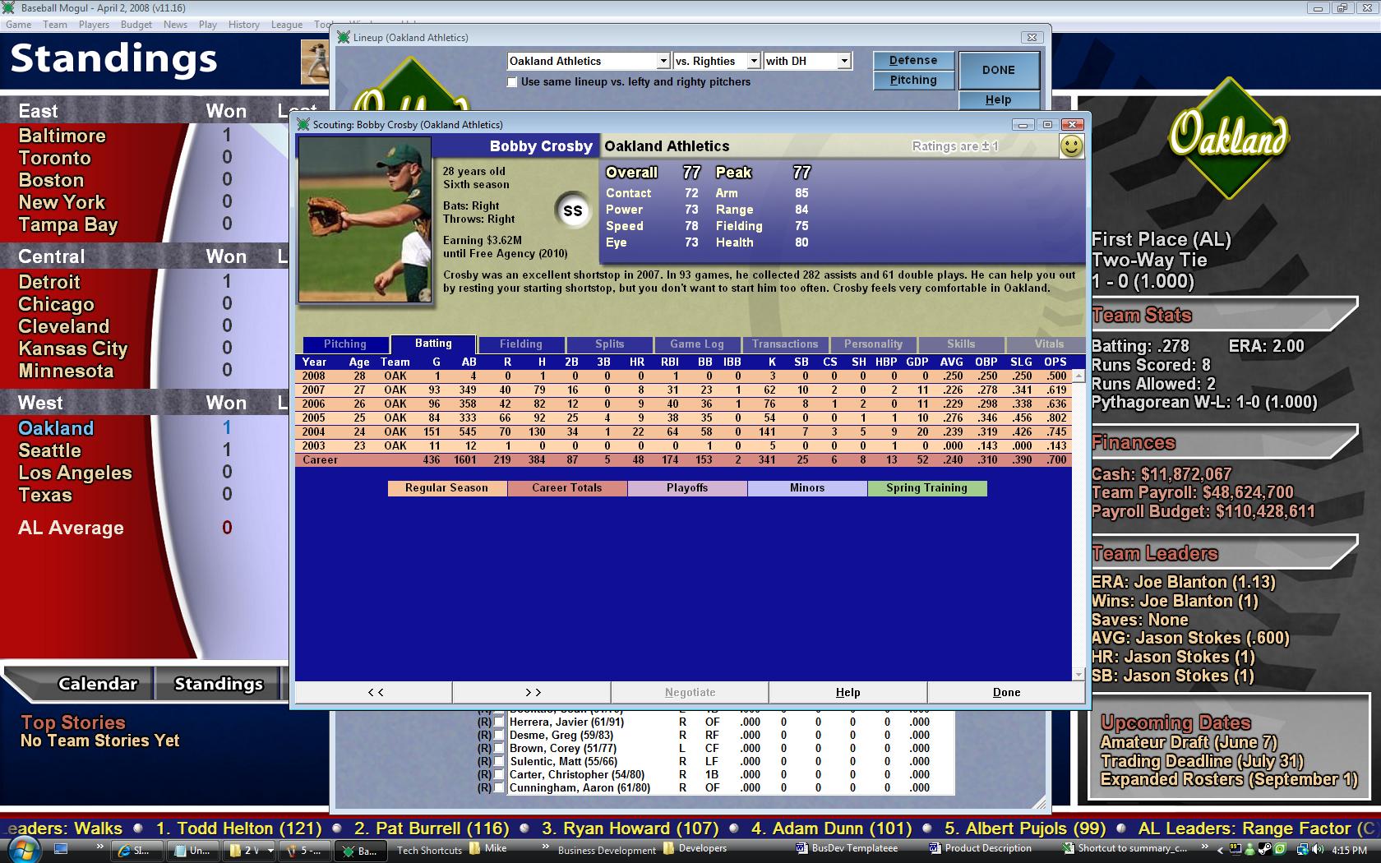Enable same lineup vs. lefty and righty pitchers
Screen dimensions: 1381x863
pos(512,82)
